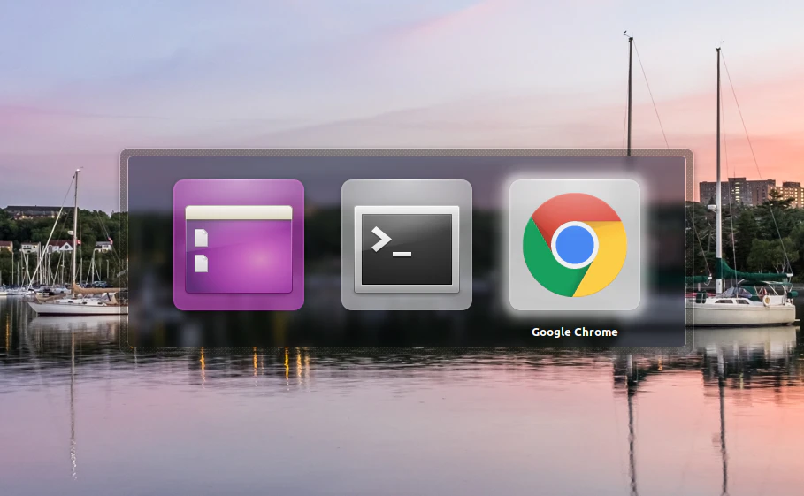Select the purple file manager icon in switcher

[x=239, y=245]
